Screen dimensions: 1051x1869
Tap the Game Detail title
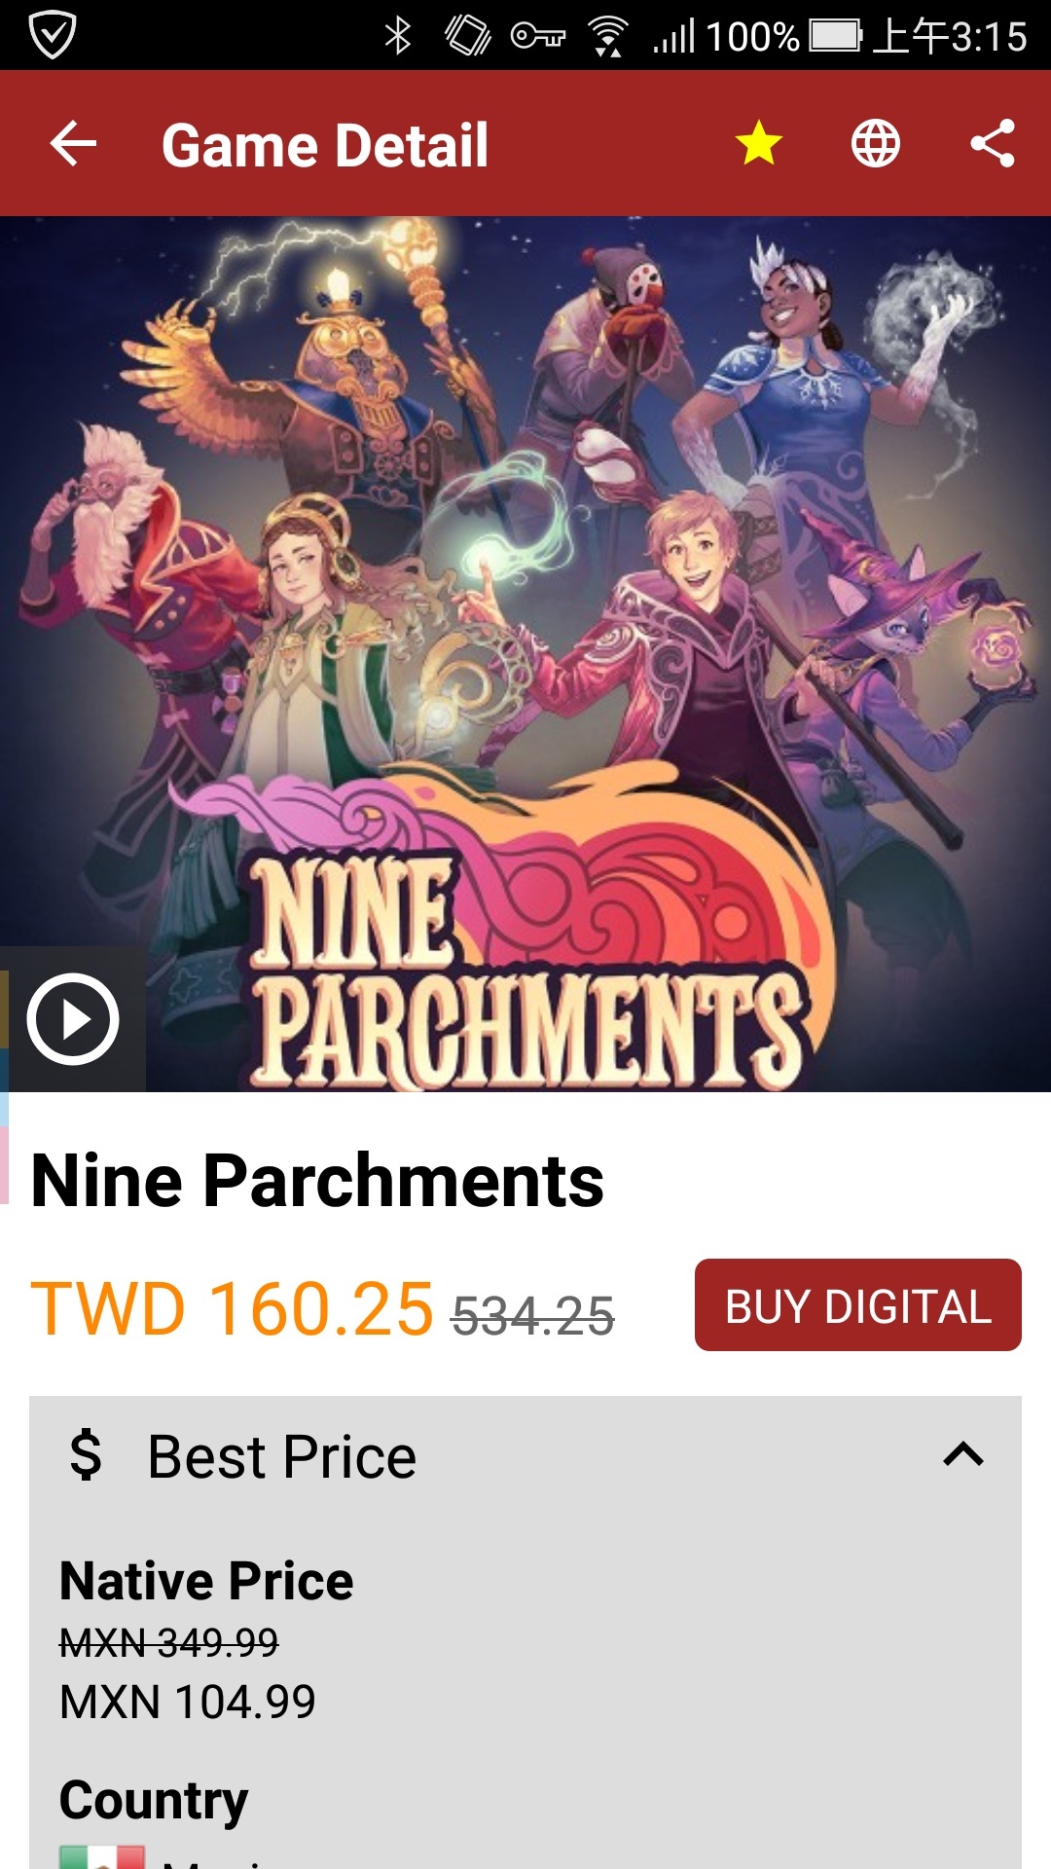point(325,145)
